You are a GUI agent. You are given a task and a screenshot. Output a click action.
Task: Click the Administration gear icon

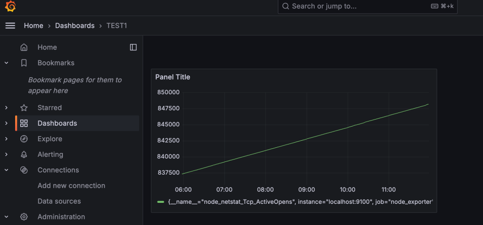(x=24, y=217)
